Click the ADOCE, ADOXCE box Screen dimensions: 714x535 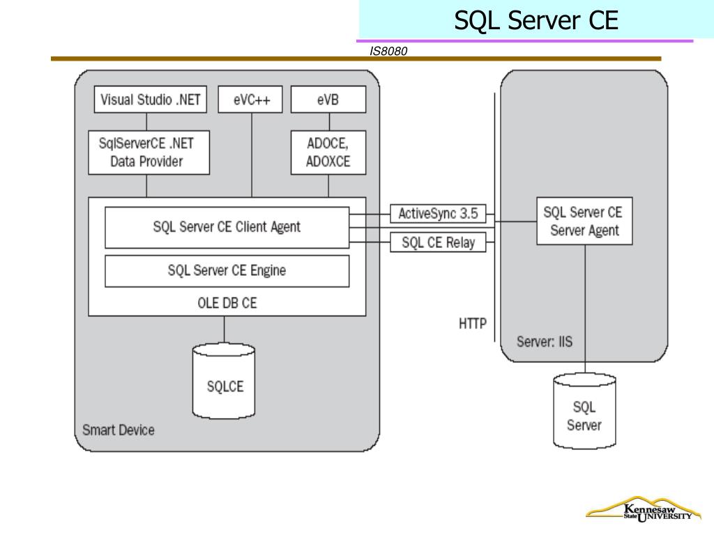[x=328, y=153]
